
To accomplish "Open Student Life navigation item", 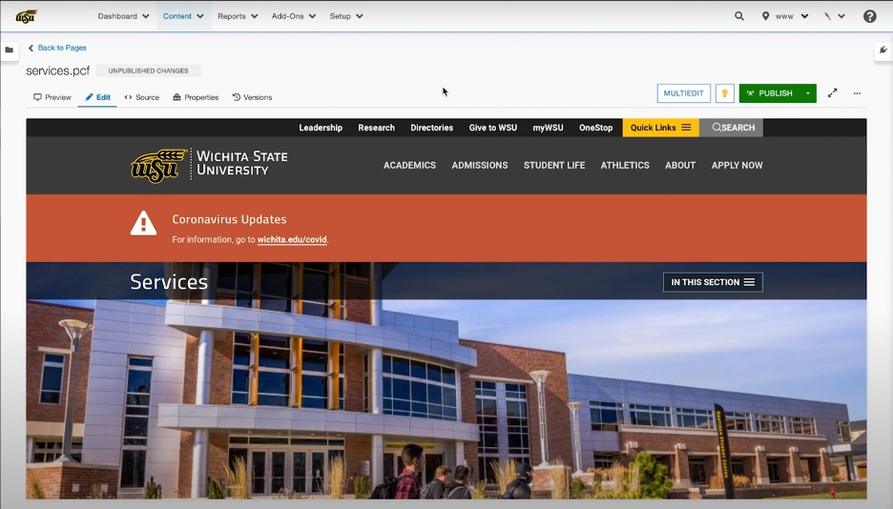I will [x=554, y=165].
